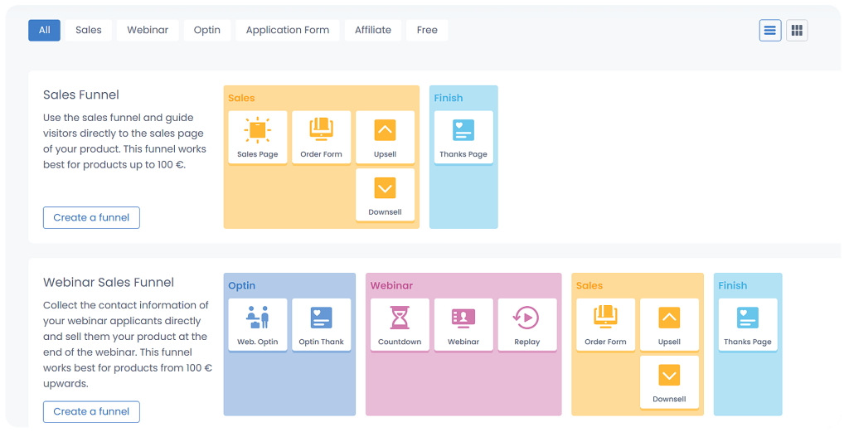Viewport: 849px width, 432px height.
Task: Open the Thanks Page icon in Sales Funnel
Action: 463,130
